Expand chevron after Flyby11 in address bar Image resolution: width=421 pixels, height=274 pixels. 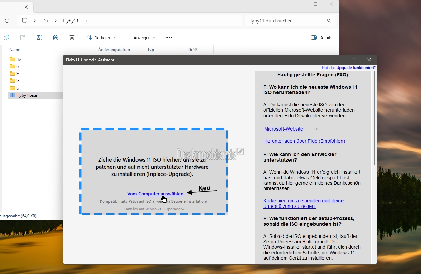pos(86,21)
